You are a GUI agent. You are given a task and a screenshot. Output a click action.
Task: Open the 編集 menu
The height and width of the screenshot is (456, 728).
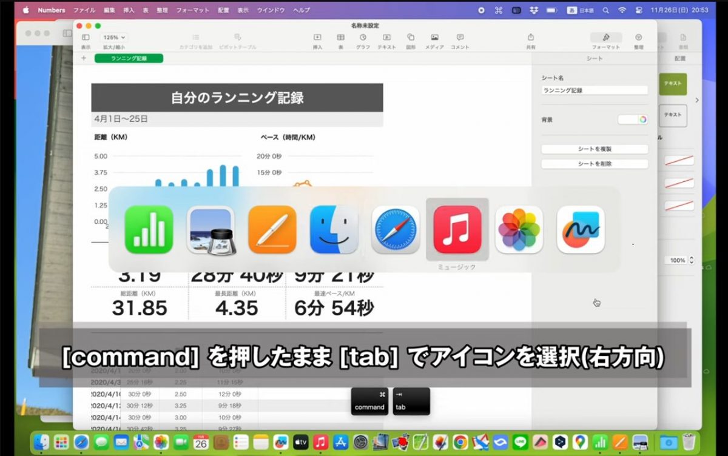pos(109,10)
